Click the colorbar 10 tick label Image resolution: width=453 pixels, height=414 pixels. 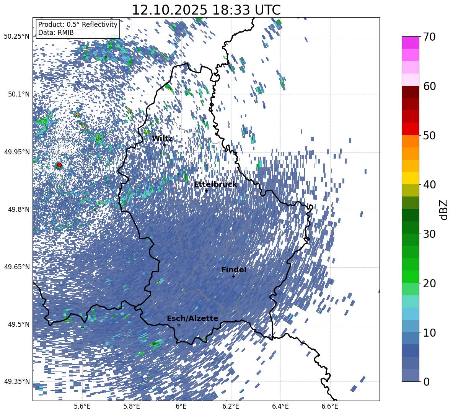click(429, 332)
